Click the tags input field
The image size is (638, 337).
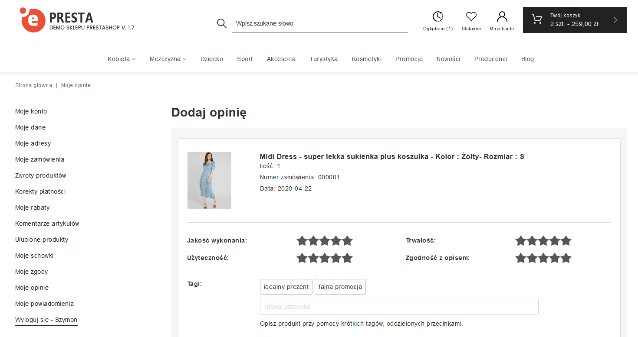point(399,307)
